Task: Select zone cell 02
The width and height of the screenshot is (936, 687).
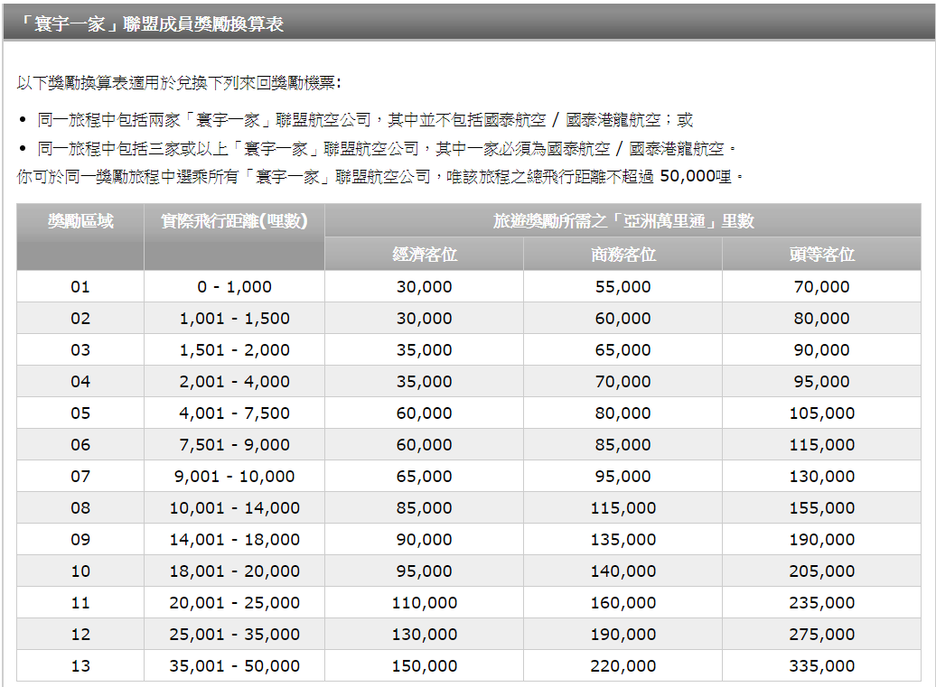Action: [x=80, y=319]
